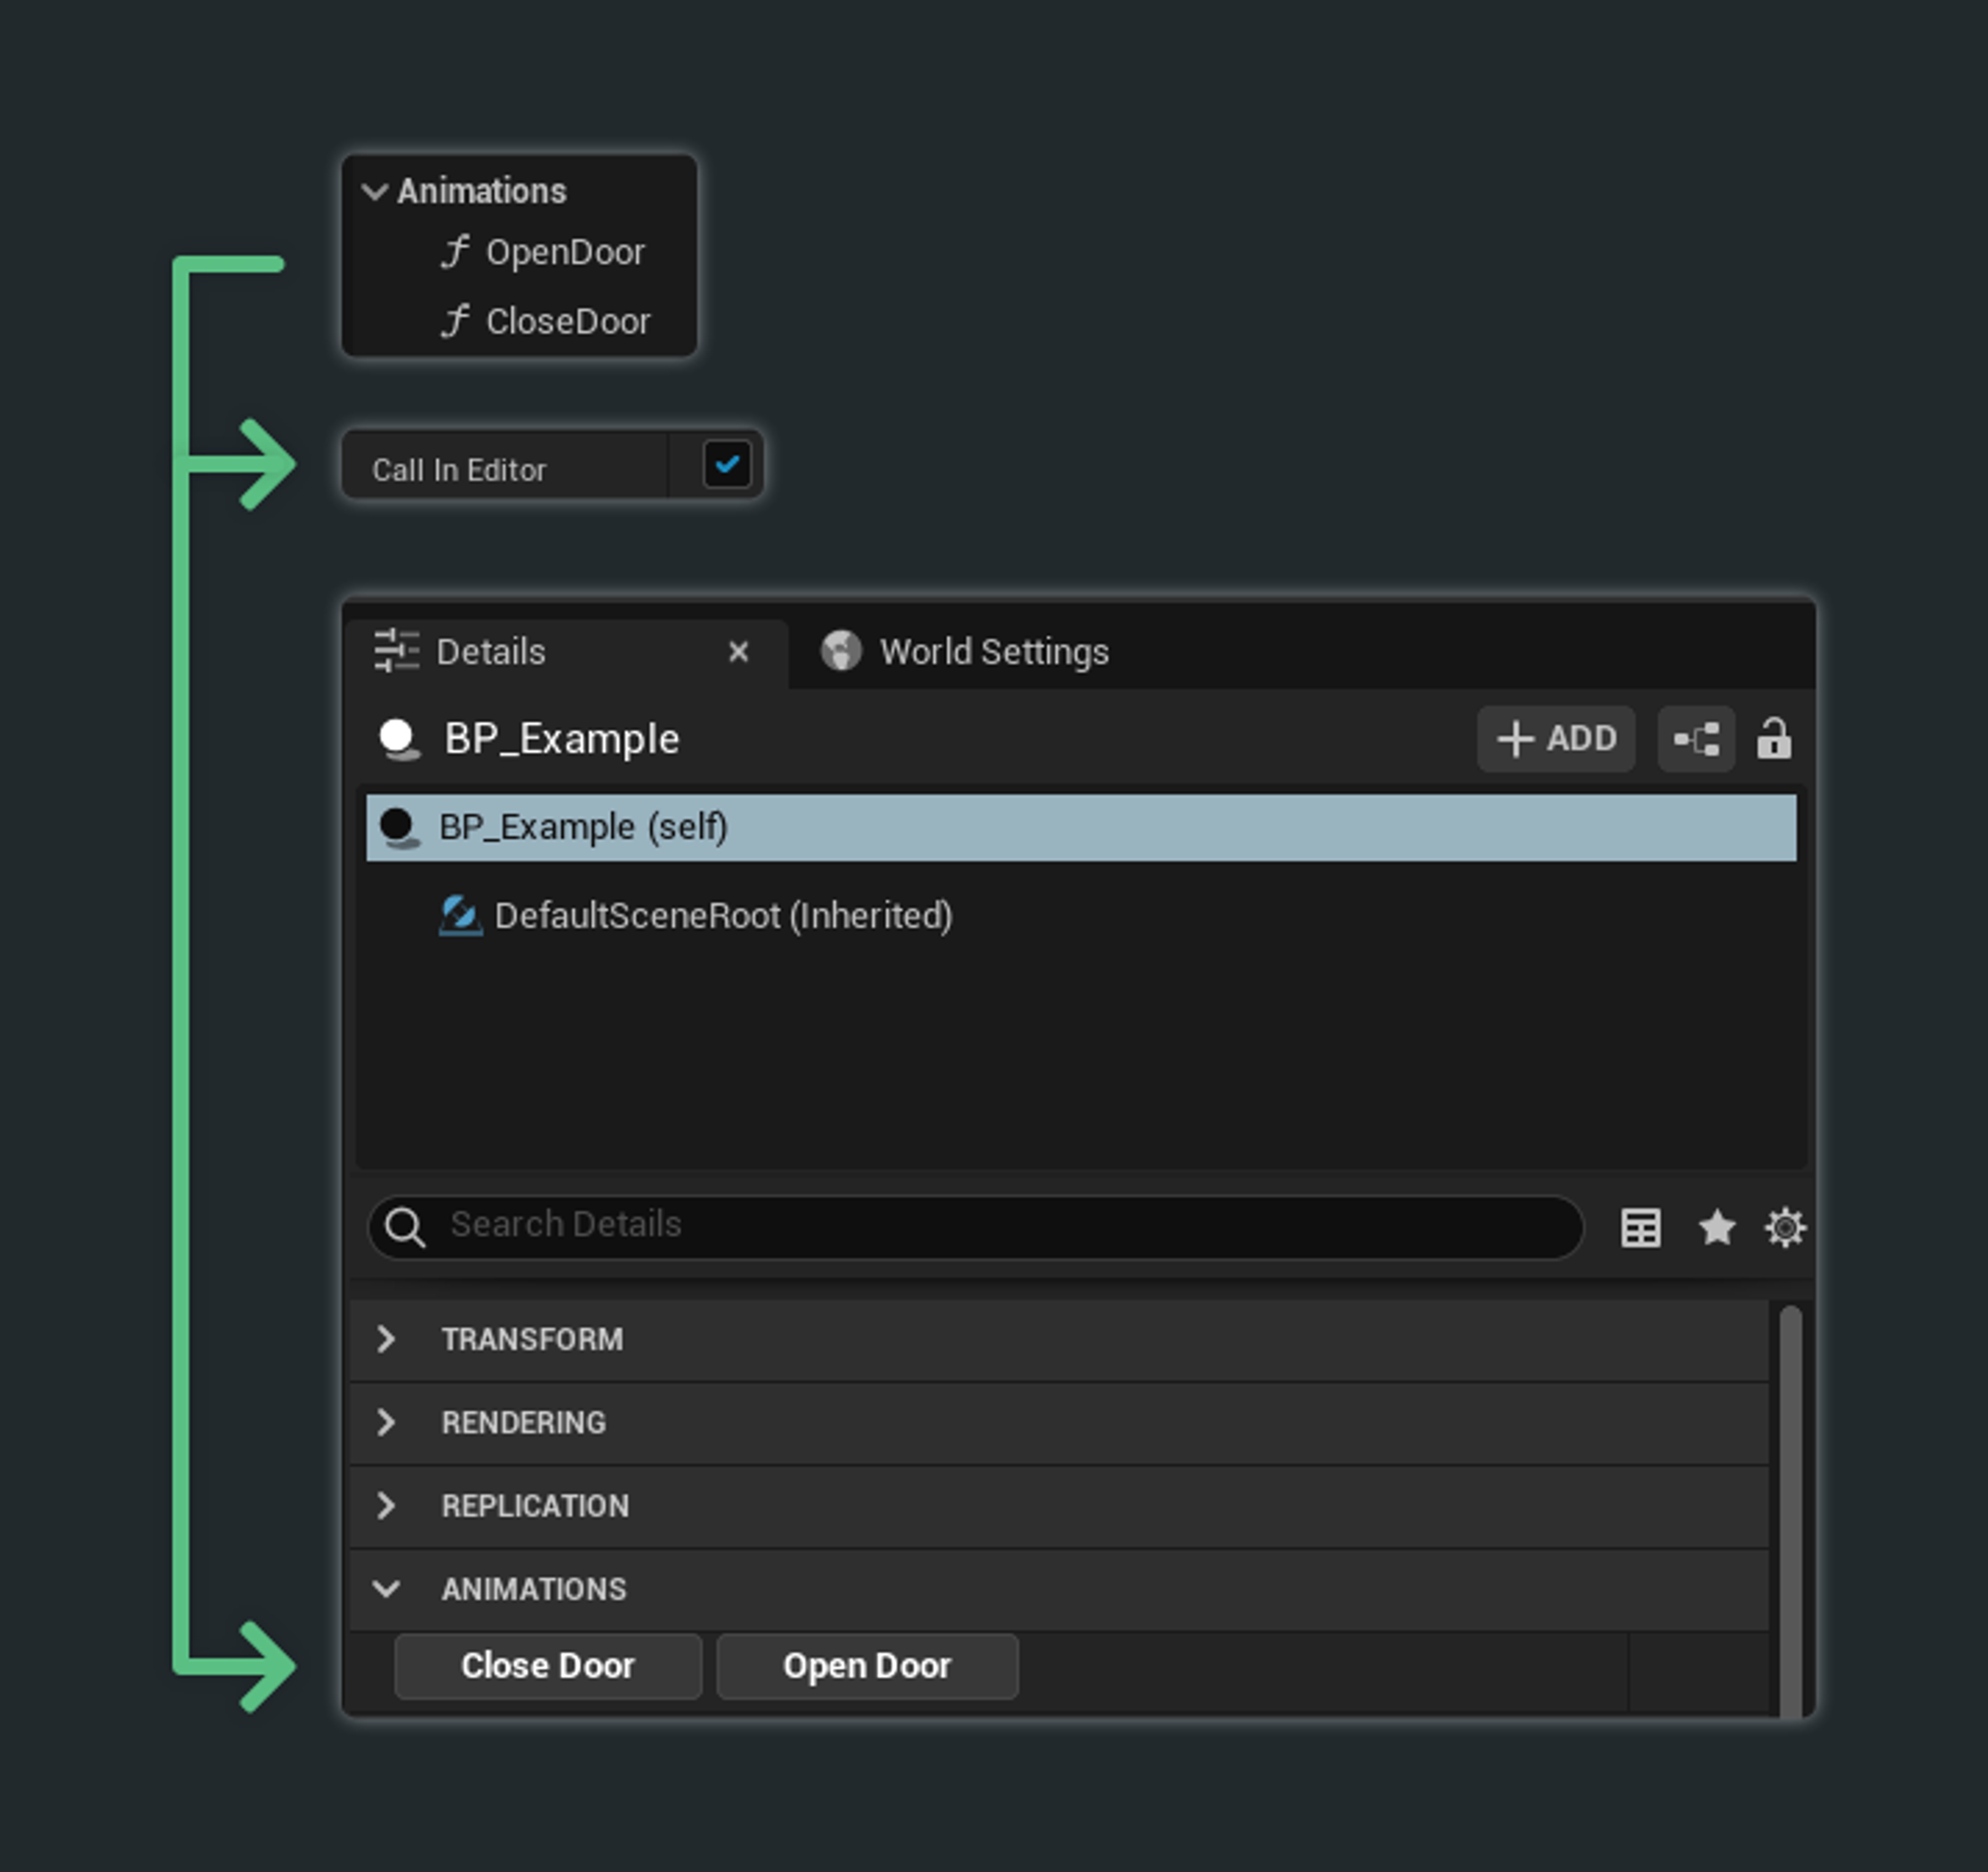Toggle favorites star filter icon
1988x1872 pixels.
pyautogui.click(x=1716, y=1227)
